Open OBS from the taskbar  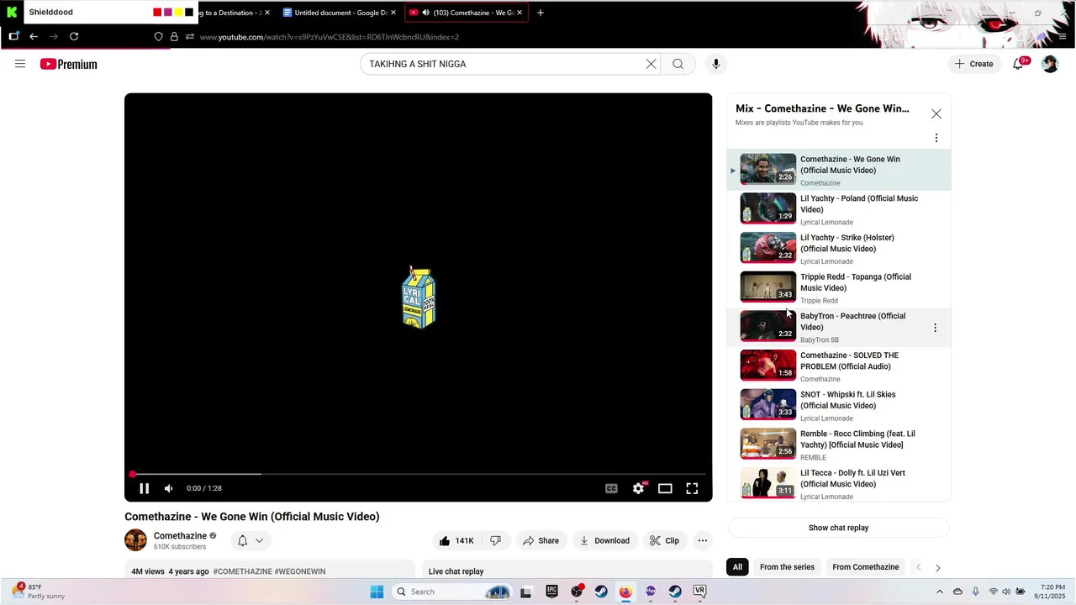click(x=577, y=592)
